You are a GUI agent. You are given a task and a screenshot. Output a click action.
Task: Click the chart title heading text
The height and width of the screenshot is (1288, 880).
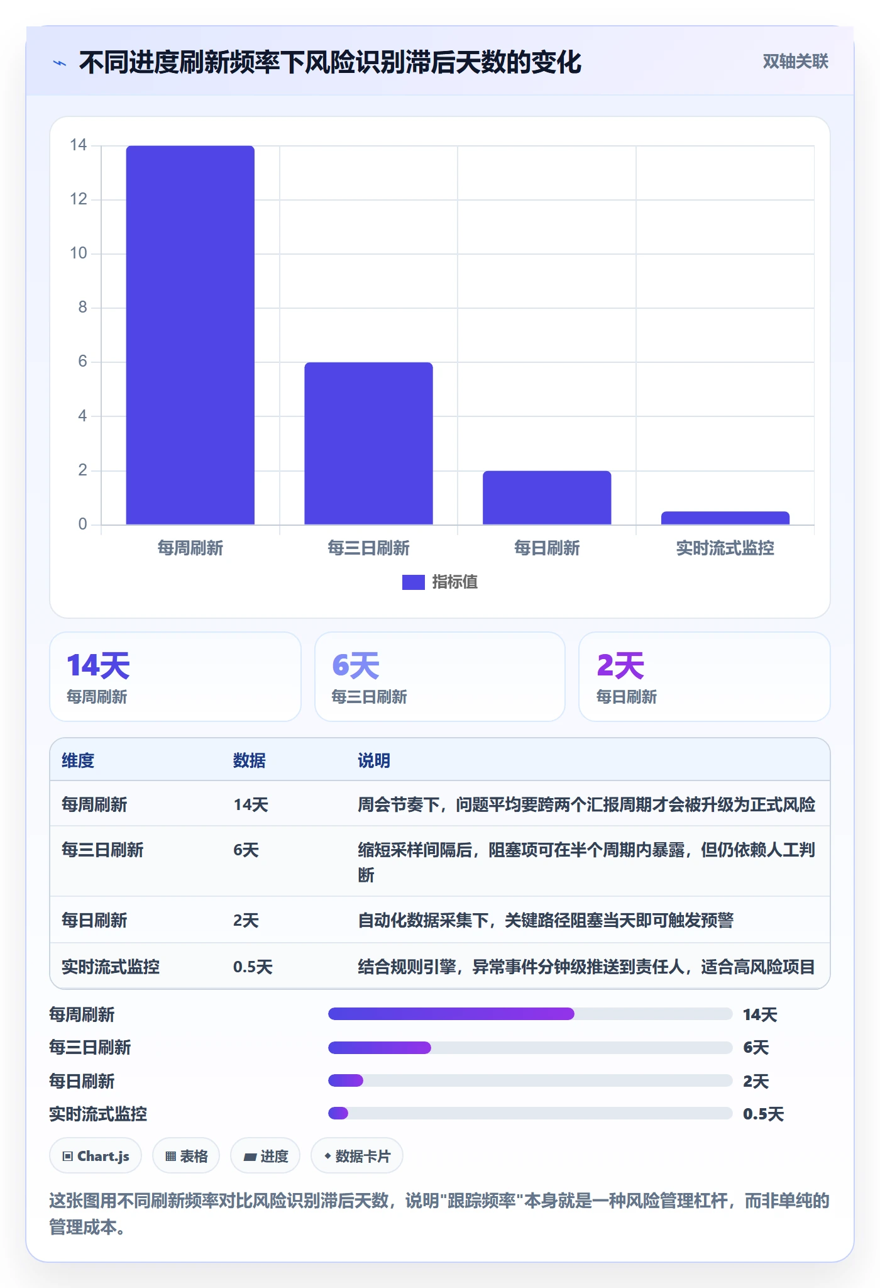point(330,63)
